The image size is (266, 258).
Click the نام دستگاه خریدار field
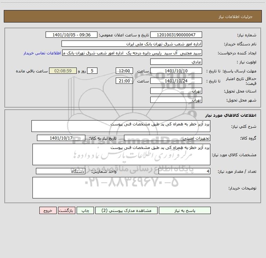132,44
